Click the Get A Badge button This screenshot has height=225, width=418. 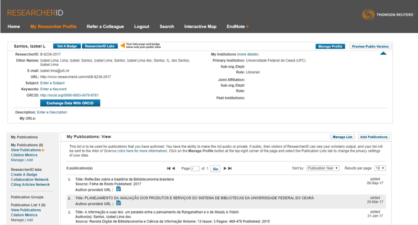[x=67, y=46]
